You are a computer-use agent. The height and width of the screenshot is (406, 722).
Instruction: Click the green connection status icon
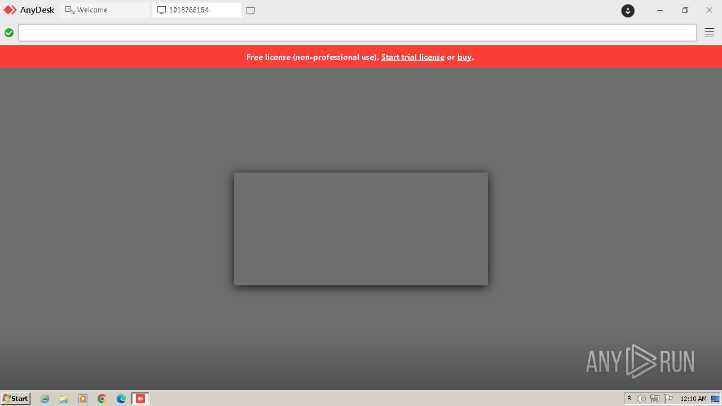[x=9, y=33]
